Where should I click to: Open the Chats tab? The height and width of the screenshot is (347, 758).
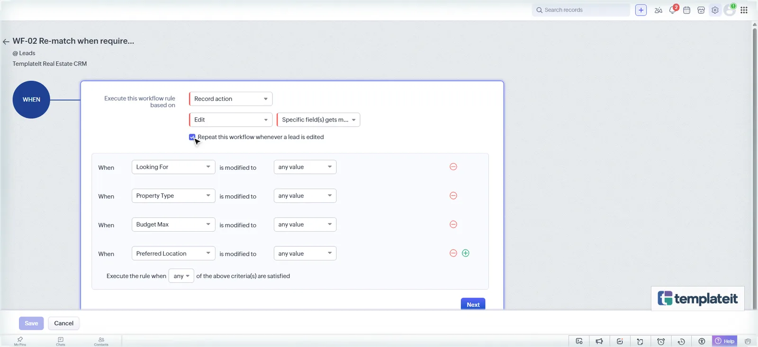coord(61,341)
